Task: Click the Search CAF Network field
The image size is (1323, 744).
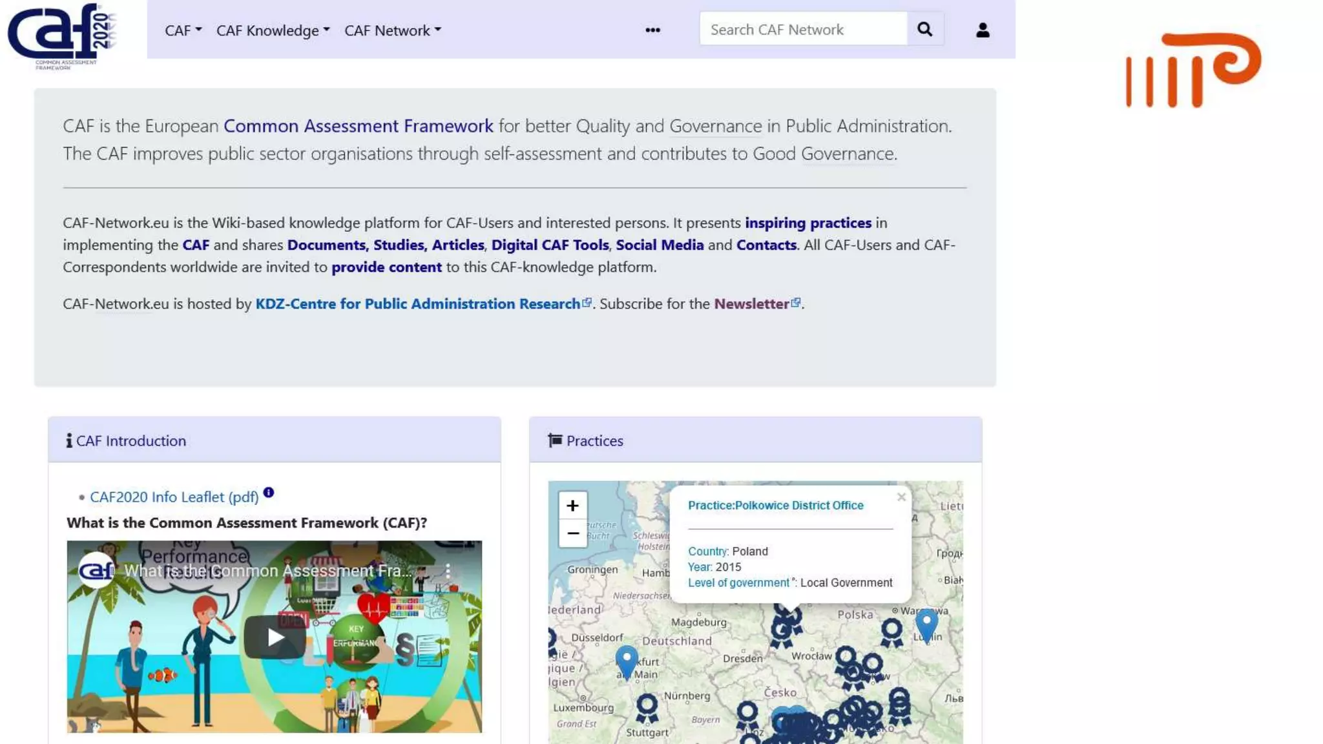Action: click(x=803, y=29)
